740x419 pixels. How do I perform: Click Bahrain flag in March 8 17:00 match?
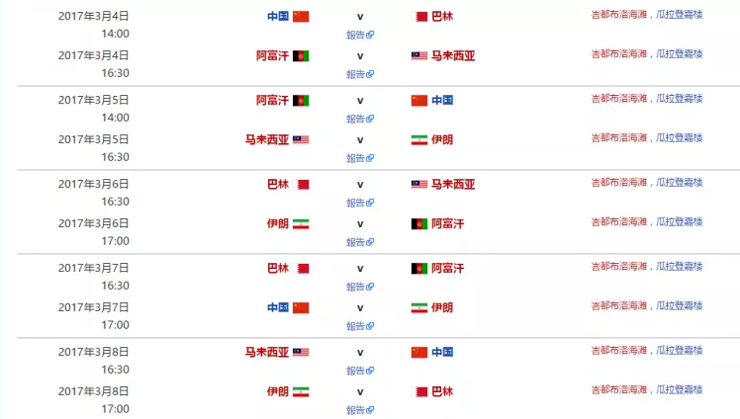point(419,392)
